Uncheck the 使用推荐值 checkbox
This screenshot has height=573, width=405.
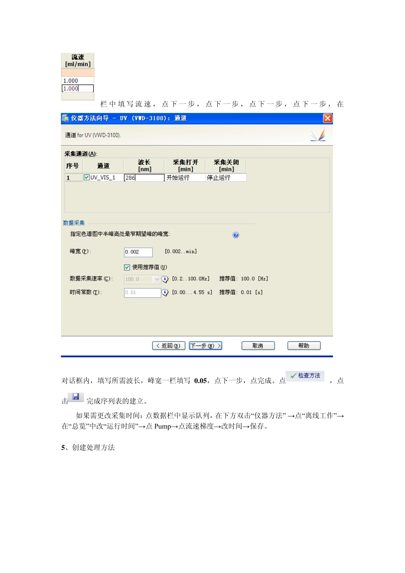pyautogui.click(x=127, y=267)
